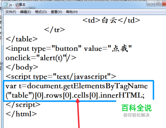
Task: Minimize the js Notepad window
Action: [151, 4]
